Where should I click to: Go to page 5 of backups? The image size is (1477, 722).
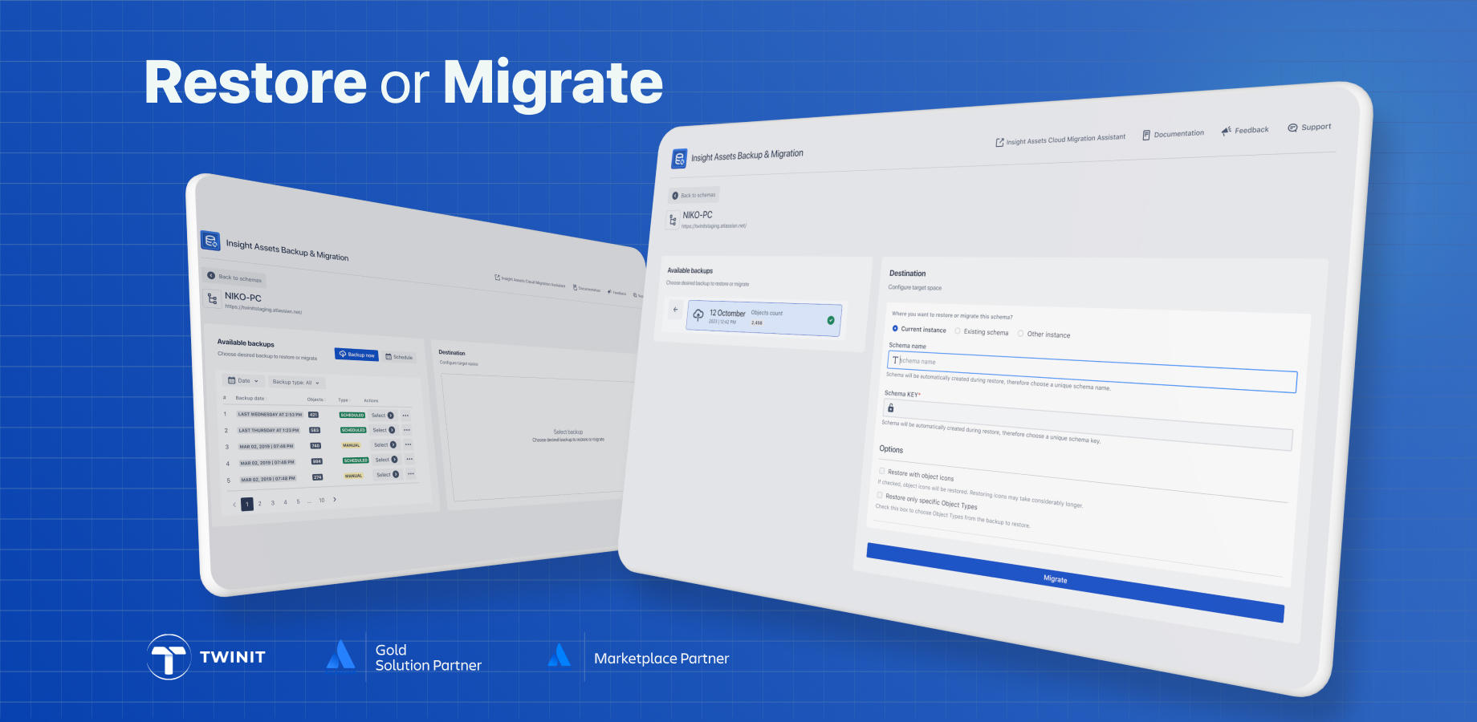coord(298,501)
